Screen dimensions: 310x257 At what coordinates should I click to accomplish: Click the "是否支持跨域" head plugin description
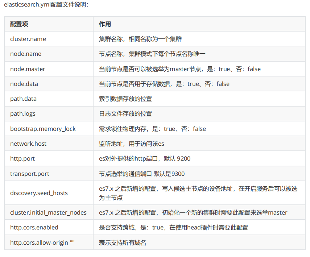click(x=173, y=228)
